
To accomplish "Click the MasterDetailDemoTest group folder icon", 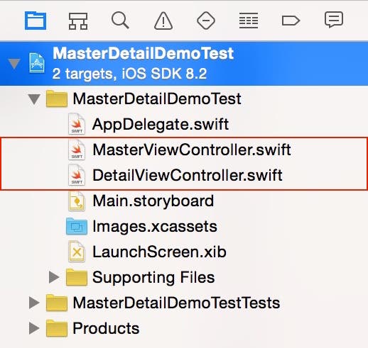I will 57,99.
